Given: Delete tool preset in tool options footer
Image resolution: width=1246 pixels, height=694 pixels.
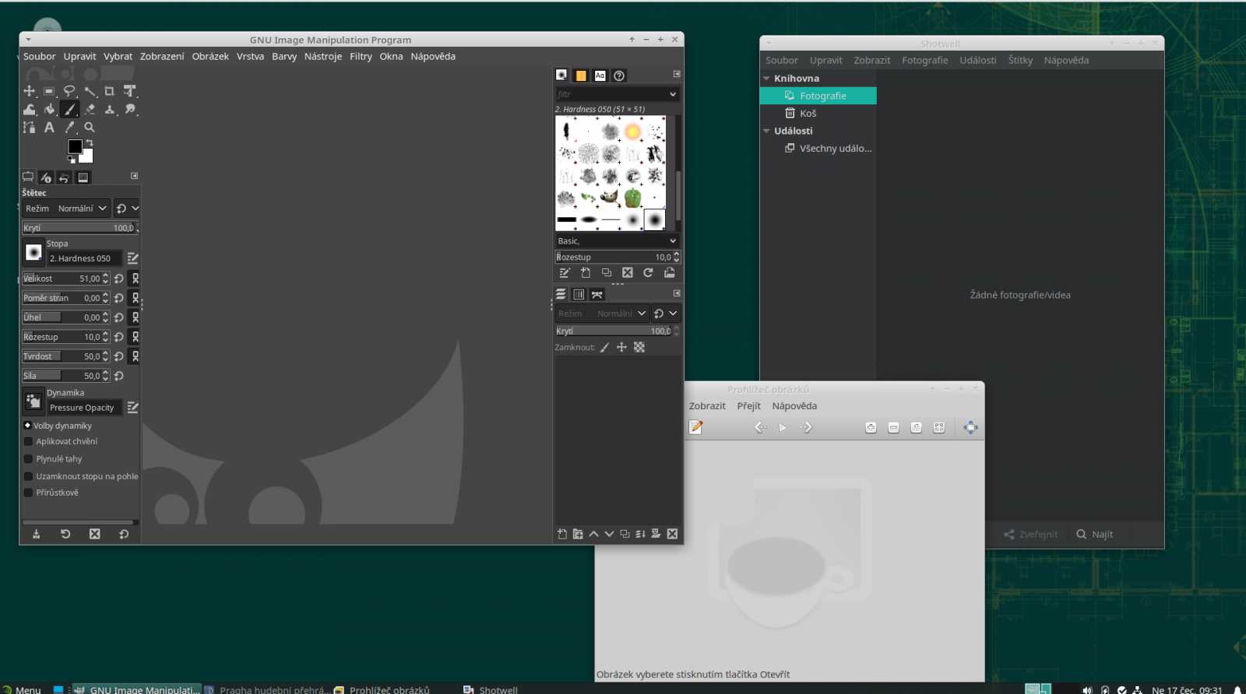Looking at the screenshot, I should pos(94,534).
